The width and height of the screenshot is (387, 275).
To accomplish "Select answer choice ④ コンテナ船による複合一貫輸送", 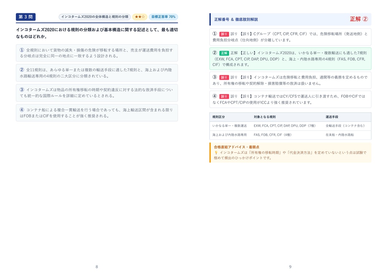I will (97, 113).
